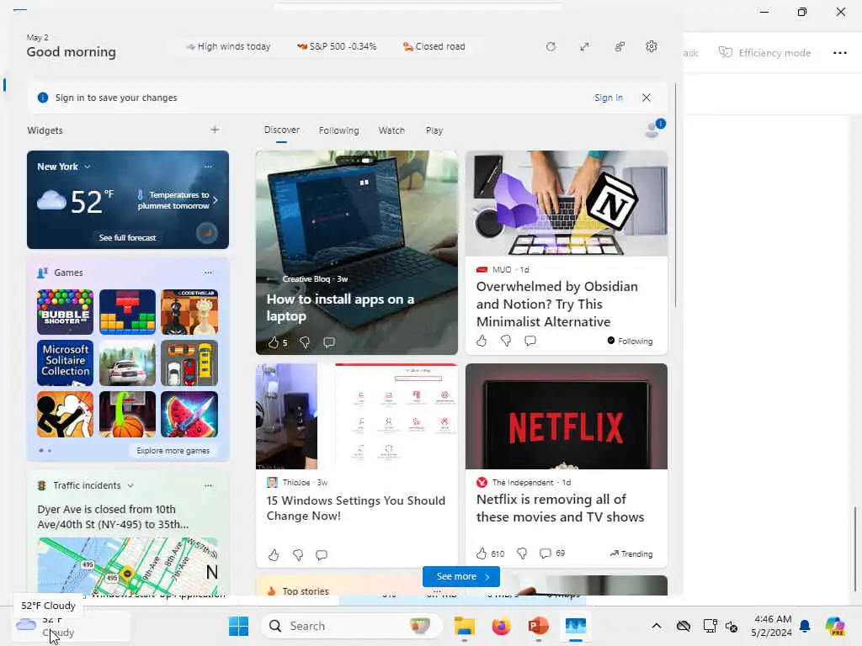Screen dimensions: 862x646
Task: Open High winds today headline
Action: pyautogui.click(x=228, y=47)
